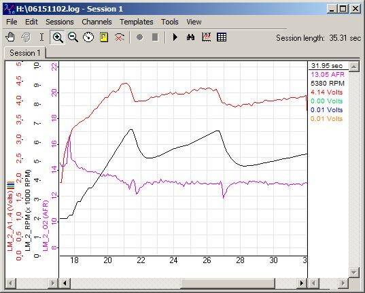
Task: Click the chart histogram toolbar icon
Action: [206, 37]
